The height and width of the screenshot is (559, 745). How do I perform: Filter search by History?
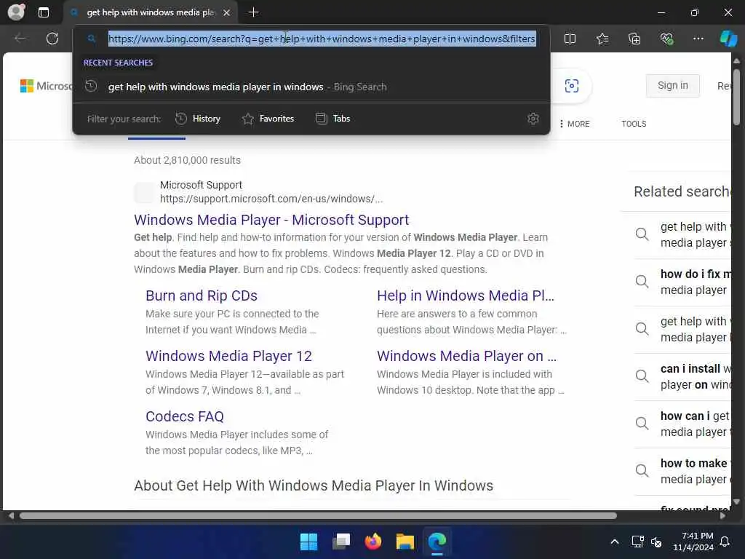tap(198, 119)
